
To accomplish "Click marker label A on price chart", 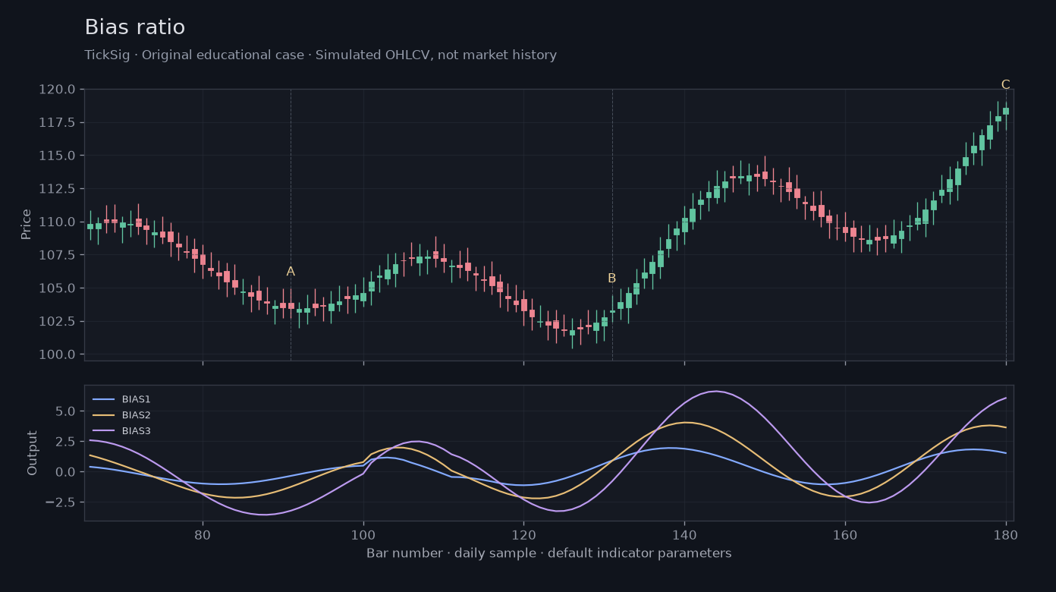I will coord(291,272).
